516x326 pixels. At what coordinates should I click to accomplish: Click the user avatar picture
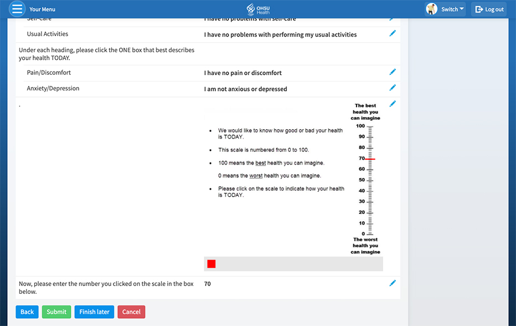tap(431, 9)
